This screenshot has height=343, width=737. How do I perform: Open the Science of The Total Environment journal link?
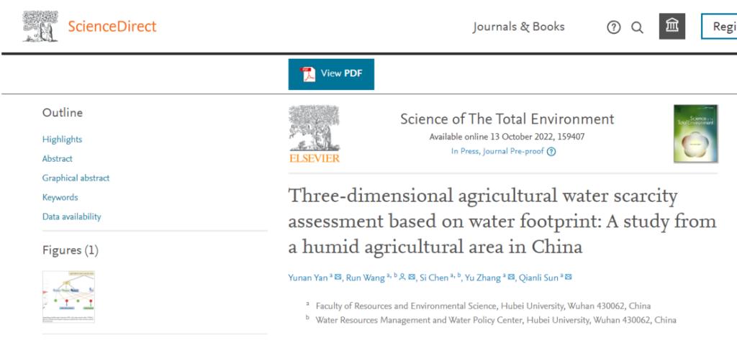pyautogui.click(x=507, y=119)
